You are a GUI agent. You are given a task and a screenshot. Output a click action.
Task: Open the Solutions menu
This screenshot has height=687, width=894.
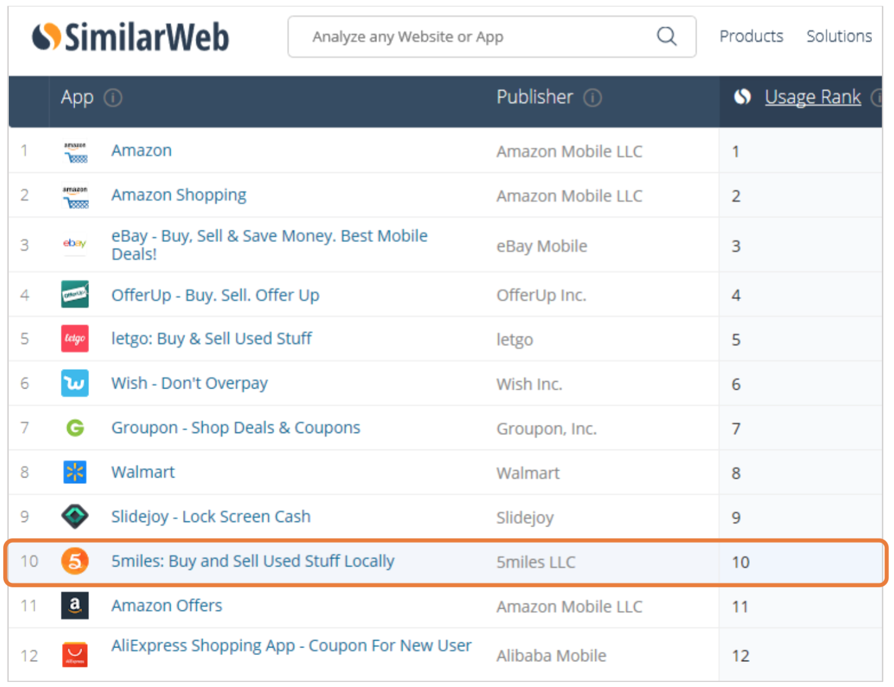[839, 36]
